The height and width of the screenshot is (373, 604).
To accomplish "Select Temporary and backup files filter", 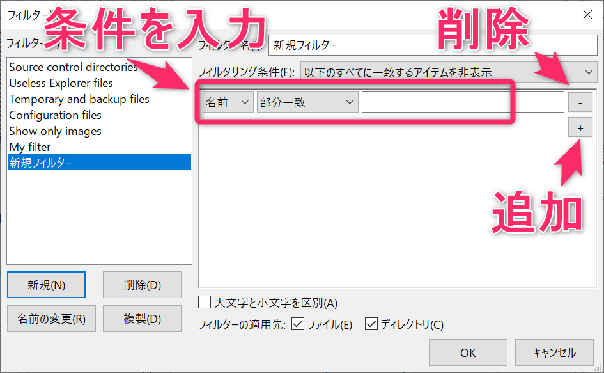I will tap(99, 99).
